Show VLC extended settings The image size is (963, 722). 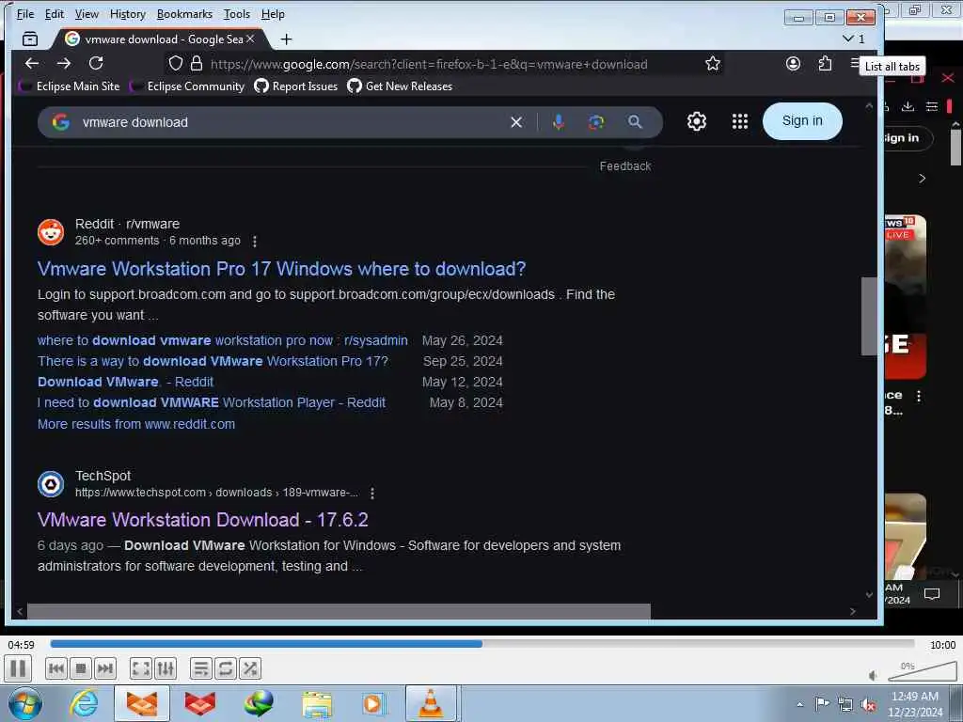tap(166, 668)
